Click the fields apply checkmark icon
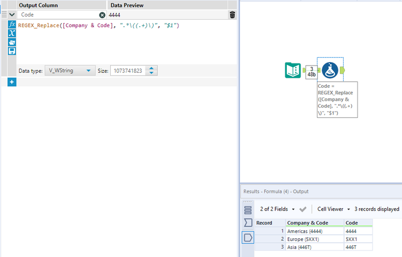Image resolution: width=402 pixels, height=257 pixels. click(x=303, y=209)
